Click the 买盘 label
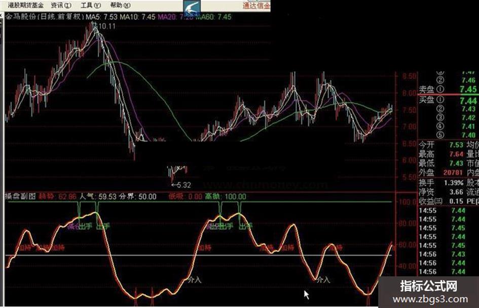This screenshot has height=308, width=479. point(426,100)
